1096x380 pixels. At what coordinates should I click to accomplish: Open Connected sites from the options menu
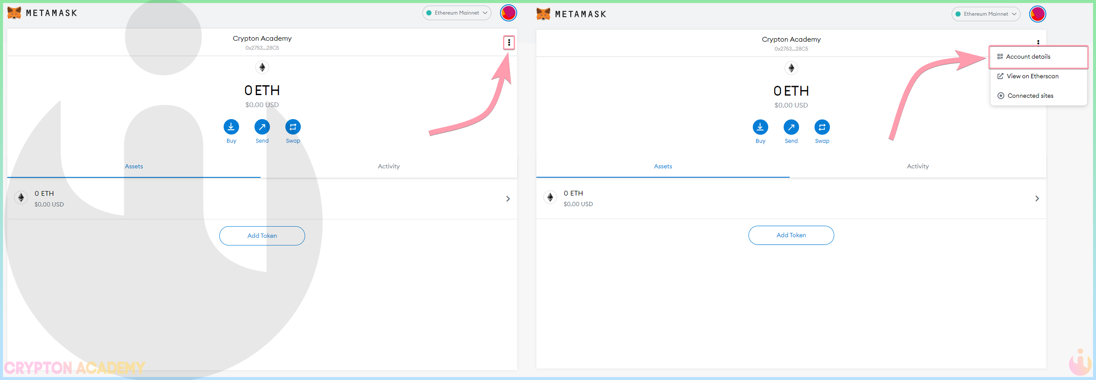pos(1039,96)
